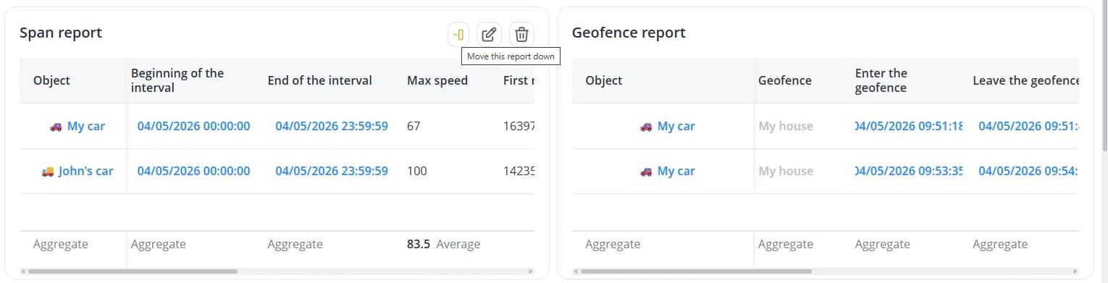
Task: Click the 83.5 Average aggregate cell
Action: pos(444,244)
